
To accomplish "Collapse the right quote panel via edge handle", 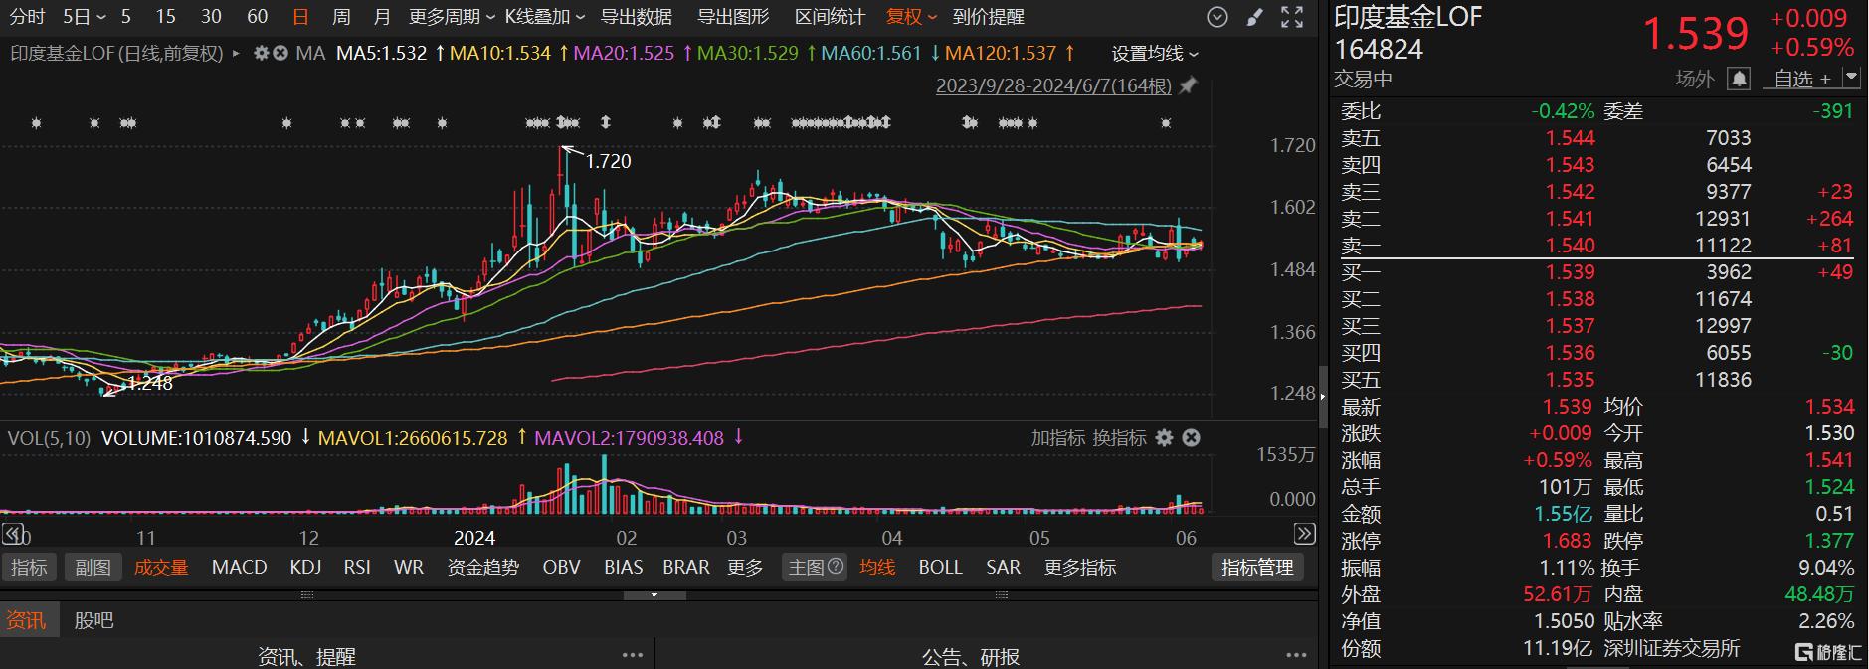I will (x=1322, y=395).
